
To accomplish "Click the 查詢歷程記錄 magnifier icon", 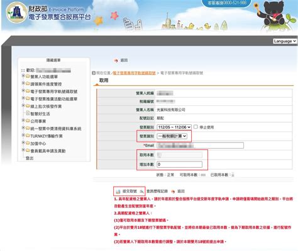I will click(x=141, y=191).
